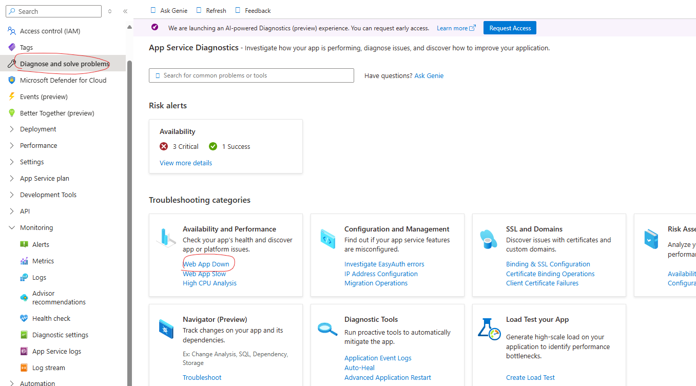Open Certificate Binding Operations link
The image size is (696, 386).
tap(550, 274)
